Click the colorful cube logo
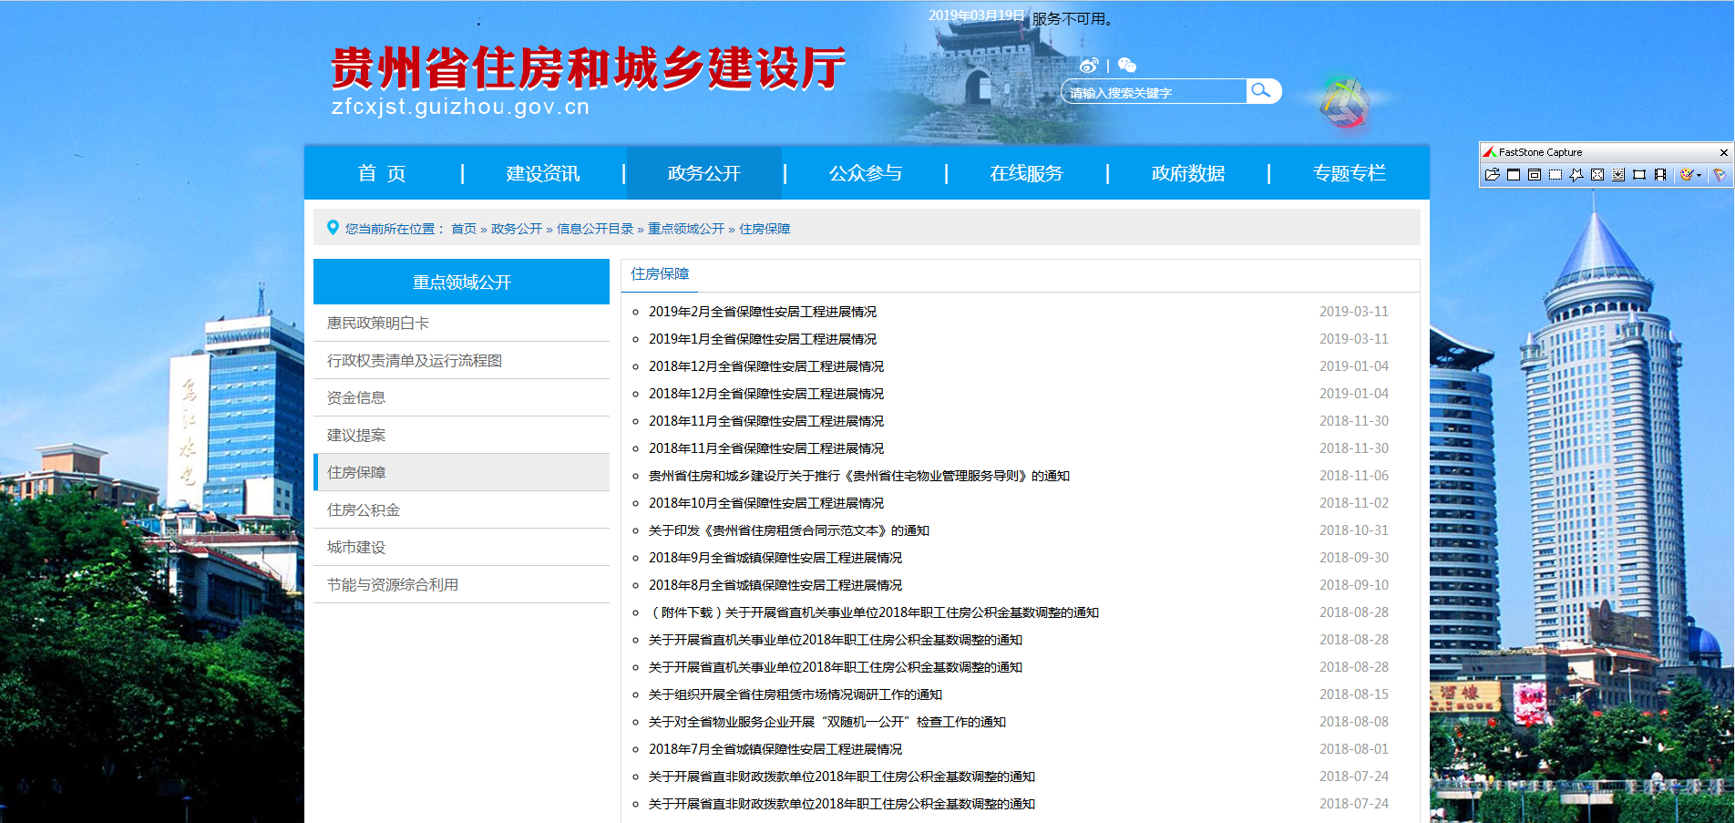This screenshot has width=1735, height=823. (1344, 103)
